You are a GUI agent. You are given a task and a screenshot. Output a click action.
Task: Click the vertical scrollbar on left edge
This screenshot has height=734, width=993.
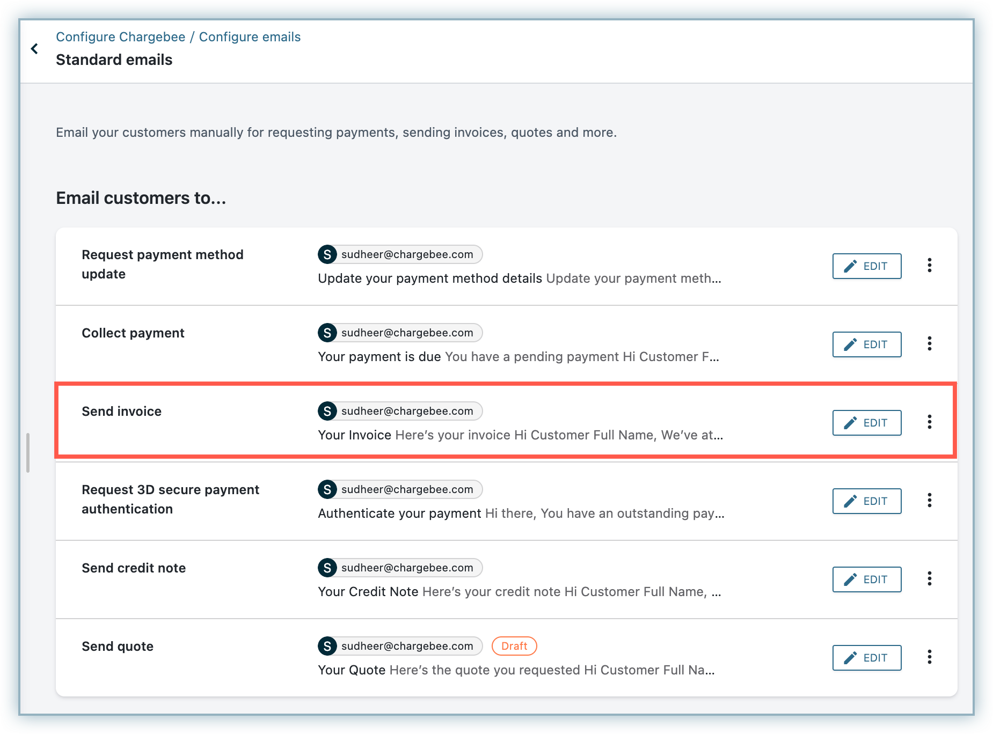point(28,453)
